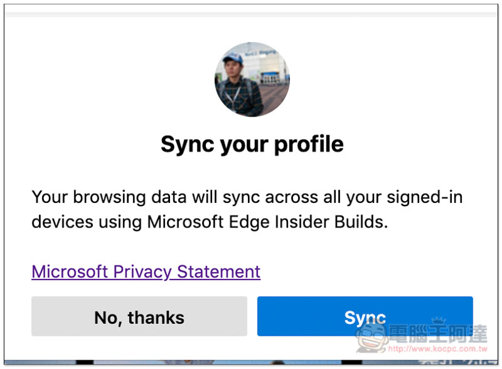Image resolution: width=502 pixels, height=369 pixels.
Task: Open the Microsoft Privacy Statement link
Action: (x=146, y=272)
